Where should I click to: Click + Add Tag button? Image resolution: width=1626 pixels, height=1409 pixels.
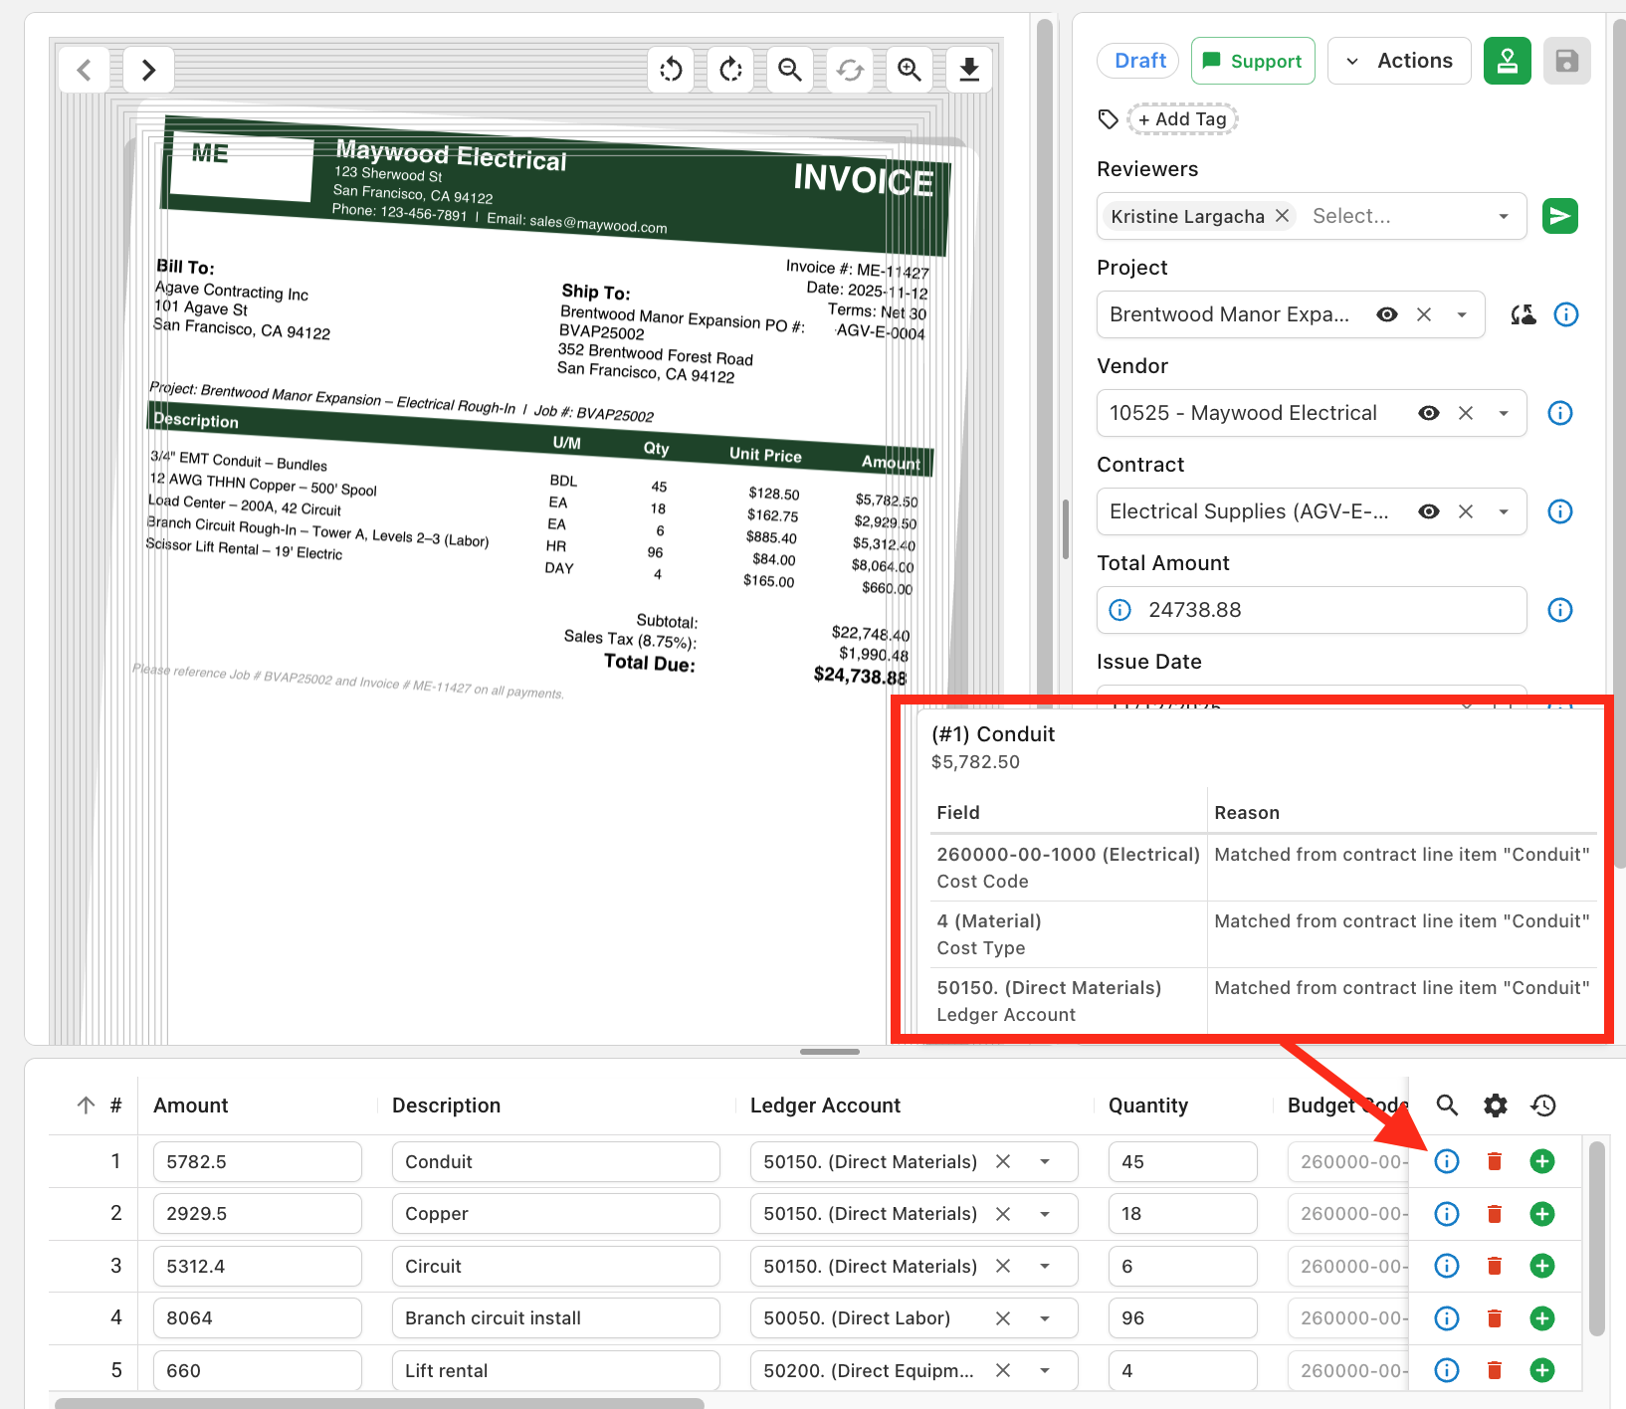click(x=1182, y=119)
